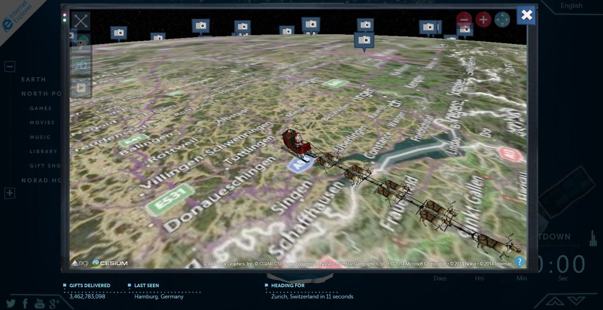Click the HEADING FOR label
Image resolution: width=603 pixels, height=310 pixels.
coord(288,285)
